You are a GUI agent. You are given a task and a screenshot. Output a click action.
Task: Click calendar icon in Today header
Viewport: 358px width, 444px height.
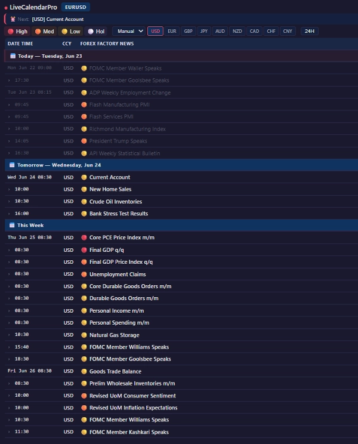pyautogui.click(x=13, y=55)
